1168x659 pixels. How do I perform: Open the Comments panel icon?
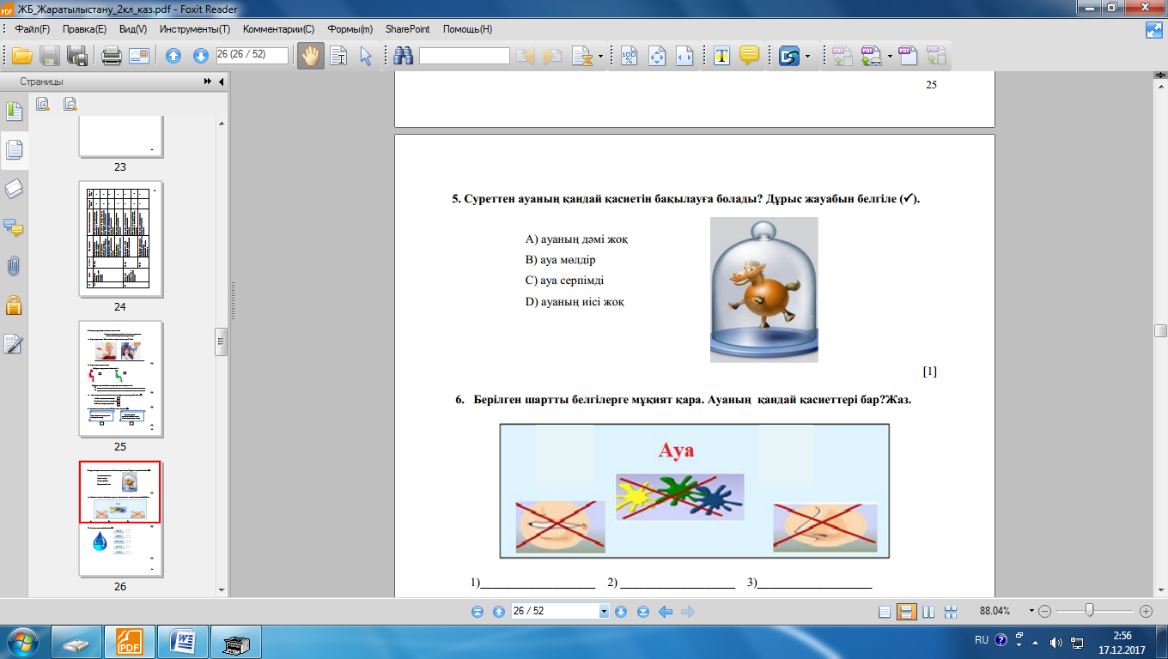[14, 227]
